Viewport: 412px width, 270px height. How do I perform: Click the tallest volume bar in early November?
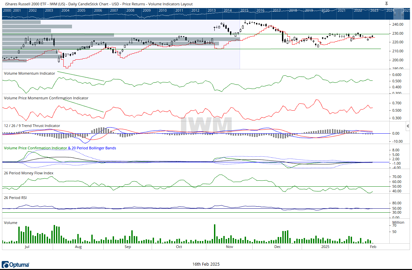click(x=214, y=233)
